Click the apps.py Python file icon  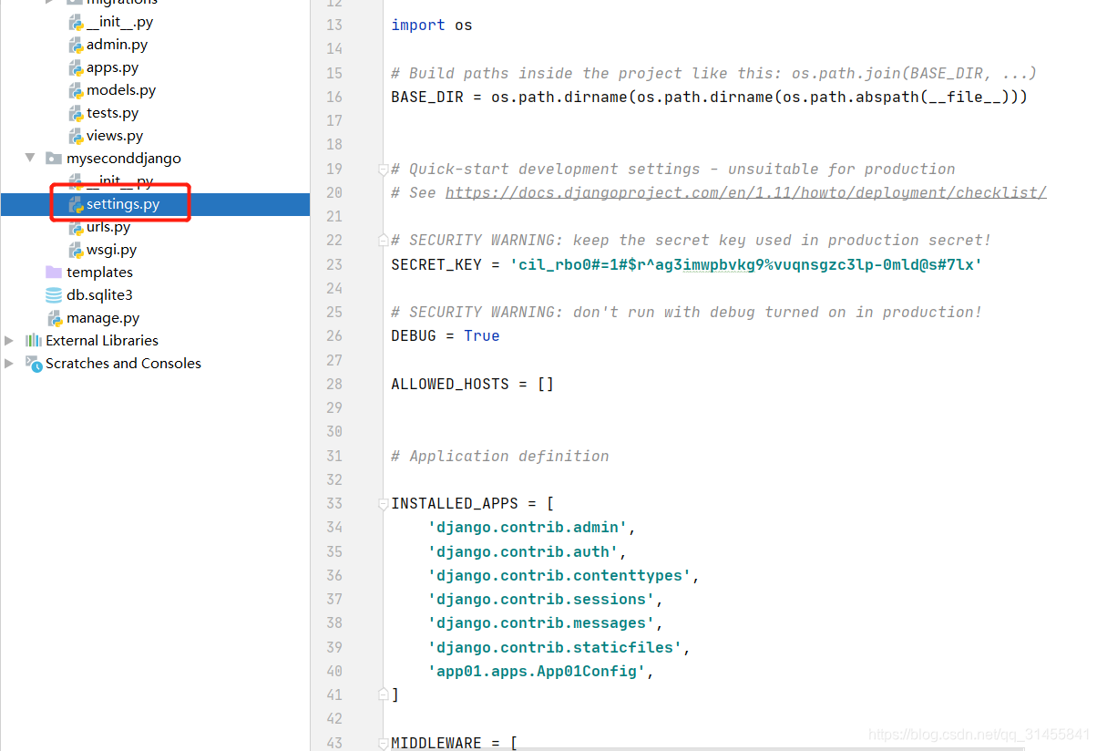pyautogui.click(x=77, y=67)
